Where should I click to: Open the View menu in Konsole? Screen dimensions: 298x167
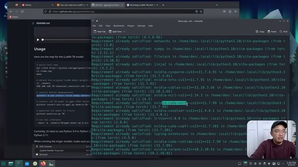(108, 26)
